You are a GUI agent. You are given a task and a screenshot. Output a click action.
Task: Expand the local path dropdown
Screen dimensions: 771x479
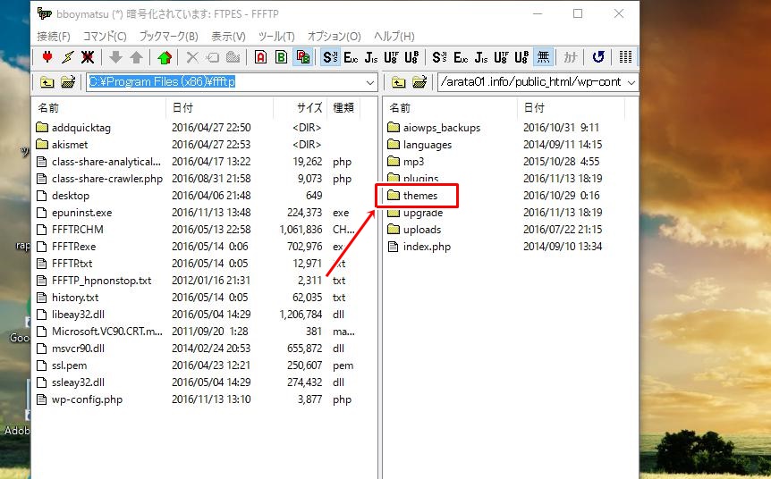click(370, 82)
